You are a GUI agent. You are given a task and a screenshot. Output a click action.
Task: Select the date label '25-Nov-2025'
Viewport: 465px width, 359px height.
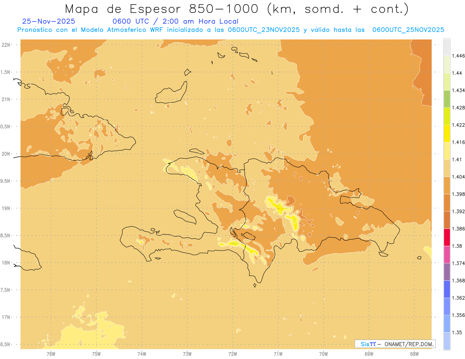(x=49, y=21)
